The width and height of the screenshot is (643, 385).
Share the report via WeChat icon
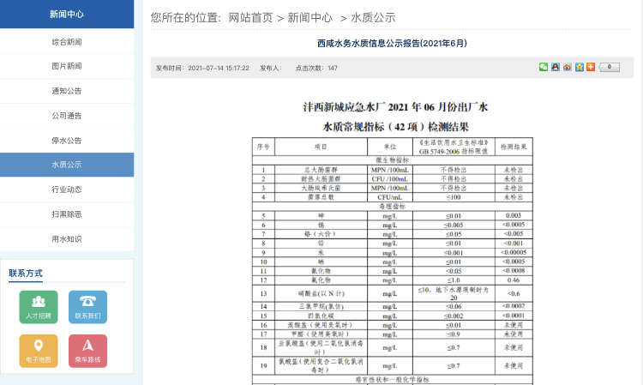(544, 67)
